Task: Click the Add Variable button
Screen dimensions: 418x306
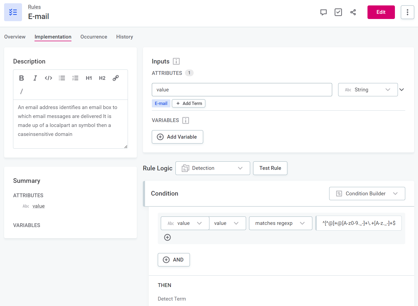Action: (x=177, y=137)
